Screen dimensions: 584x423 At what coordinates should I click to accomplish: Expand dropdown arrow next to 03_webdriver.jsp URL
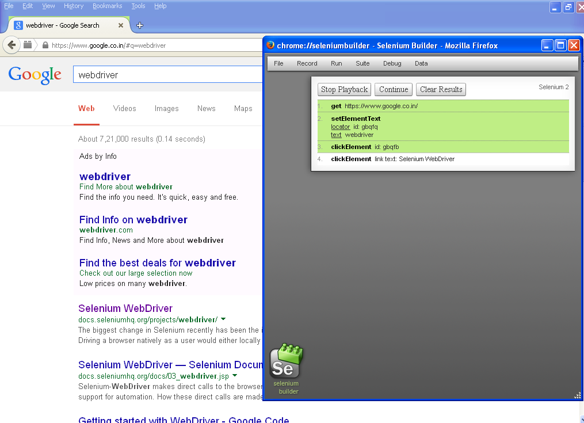235,375
